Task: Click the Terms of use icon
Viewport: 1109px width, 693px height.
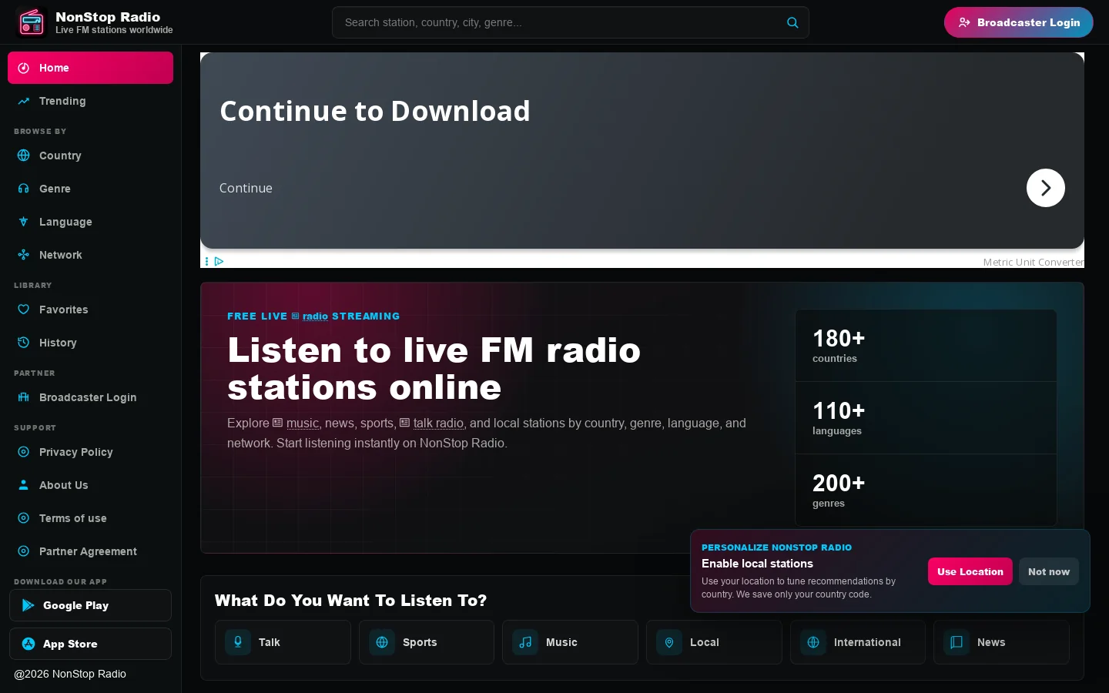Action: 24,518
